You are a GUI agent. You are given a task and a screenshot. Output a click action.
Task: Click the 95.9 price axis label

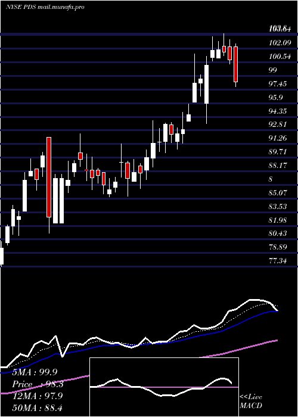point(276,97)
